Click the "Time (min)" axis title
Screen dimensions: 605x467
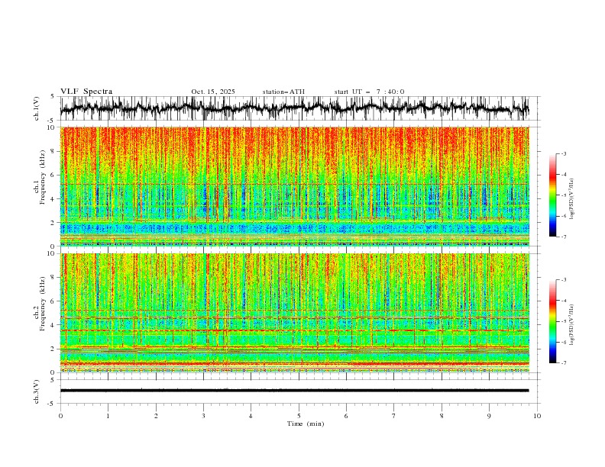(306, 424)
